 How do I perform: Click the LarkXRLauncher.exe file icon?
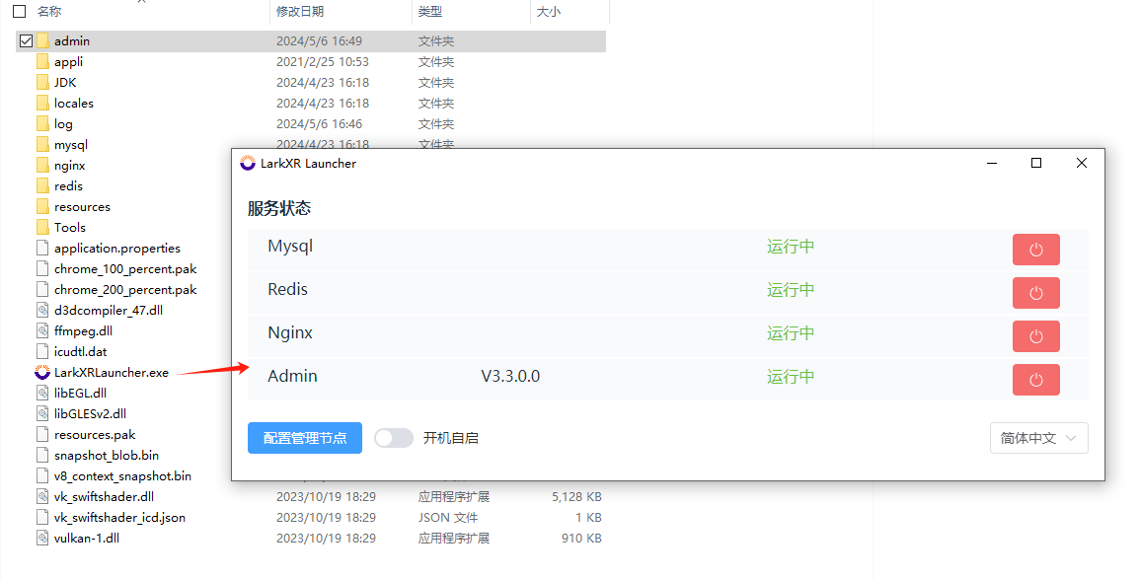pos(42,372)
